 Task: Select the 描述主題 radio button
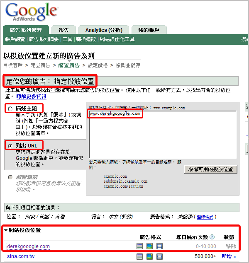(10, 109)
